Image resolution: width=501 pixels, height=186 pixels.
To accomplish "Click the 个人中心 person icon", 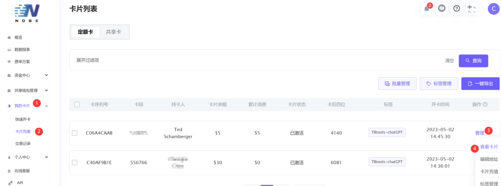I will (x=9, y=157).
